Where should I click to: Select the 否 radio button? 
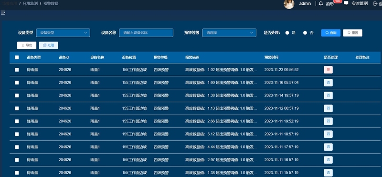click(305, 33)
